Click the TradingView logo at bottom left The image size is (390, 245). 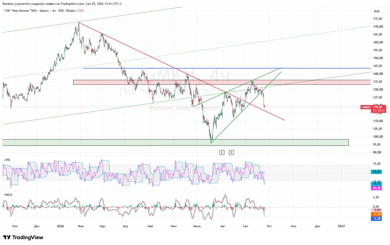pyautogui.click(x=23, y=238)
